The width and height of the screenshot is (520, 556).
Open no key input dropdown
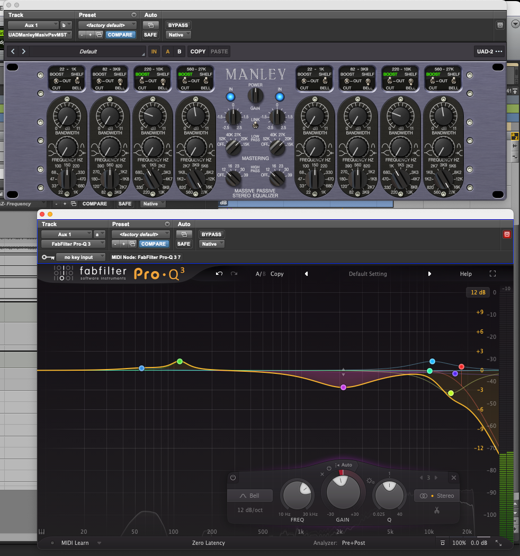pos(80,257)
